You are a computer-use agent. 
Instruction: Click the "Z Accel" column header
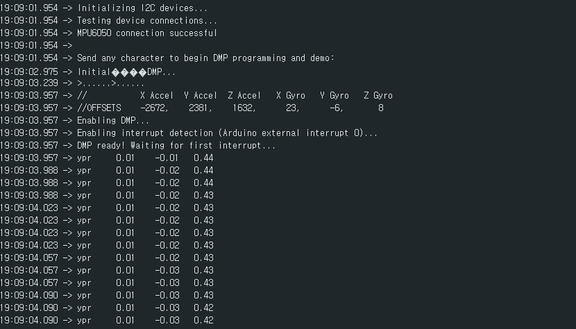click(244, 96)
